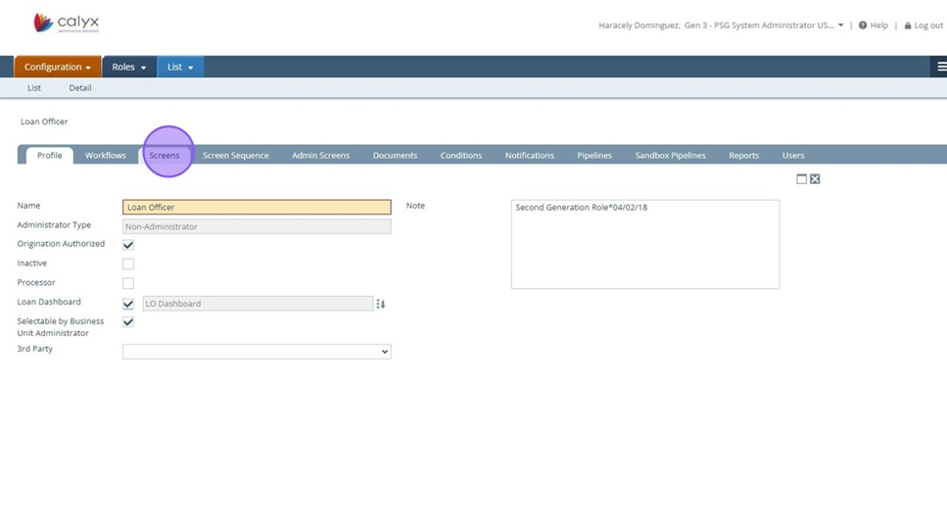Open the Workflows tab

pyautogui.click(x=106, y=155)
